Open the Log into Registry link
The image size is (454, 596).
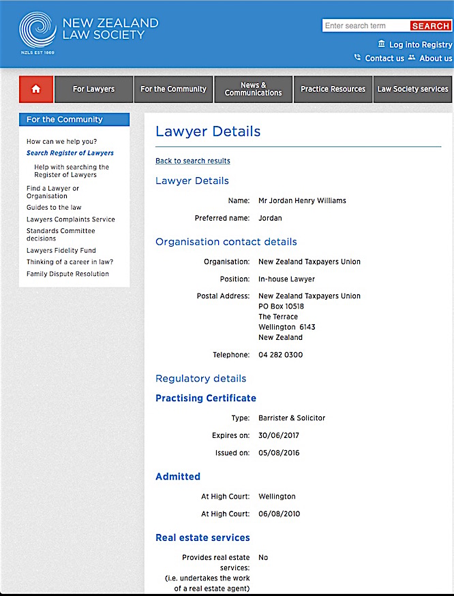click(421, 44)
